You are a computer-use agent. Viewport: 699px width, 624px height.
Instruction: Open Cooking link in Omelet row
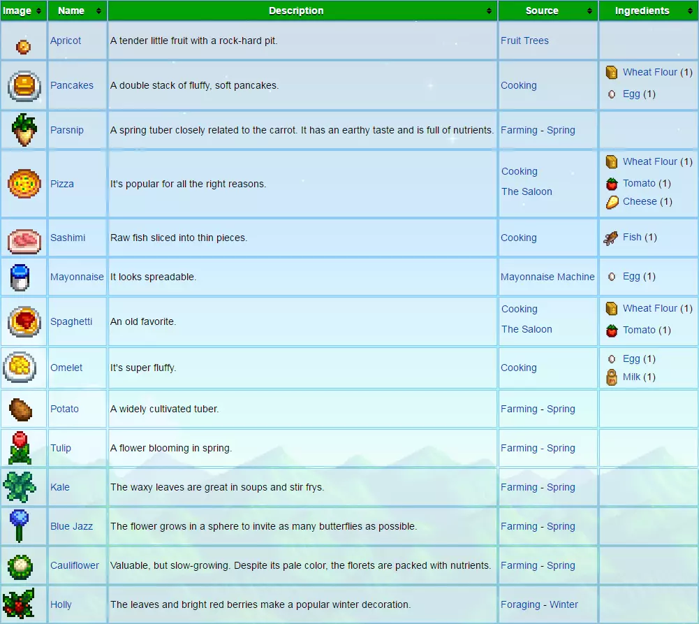(x=518, y=368)
